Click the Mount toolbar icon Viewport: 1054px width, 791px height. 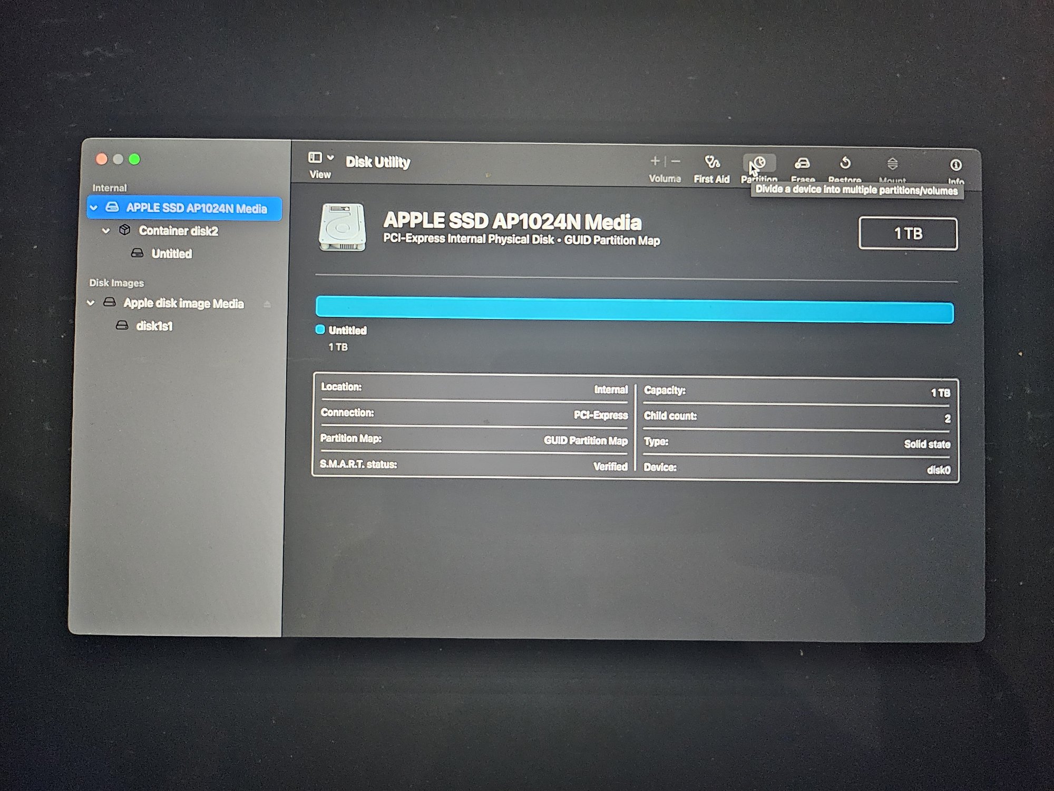coord(892,164)
